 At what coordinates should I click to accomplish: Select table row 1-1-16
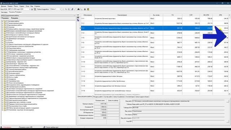point(154,91)
